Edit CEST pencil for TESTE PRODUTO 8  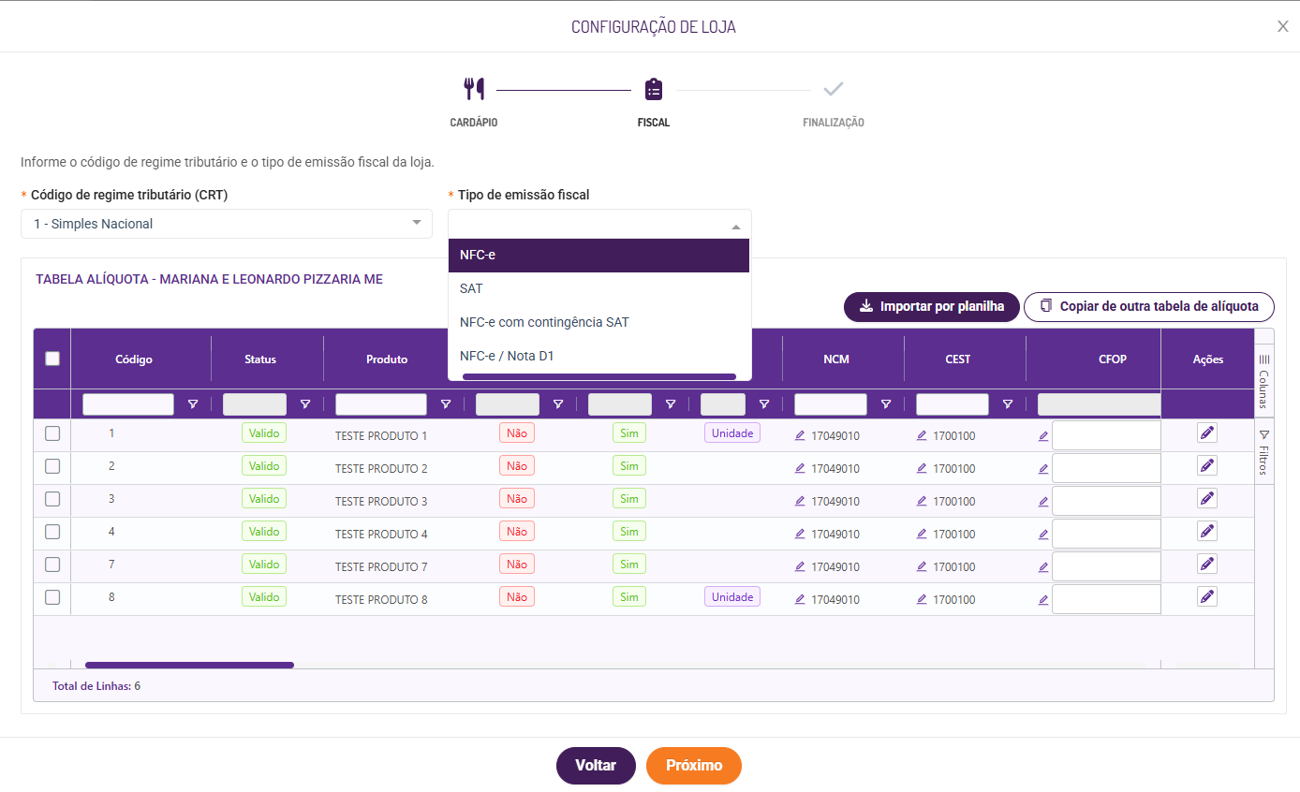tap(922, 599)
